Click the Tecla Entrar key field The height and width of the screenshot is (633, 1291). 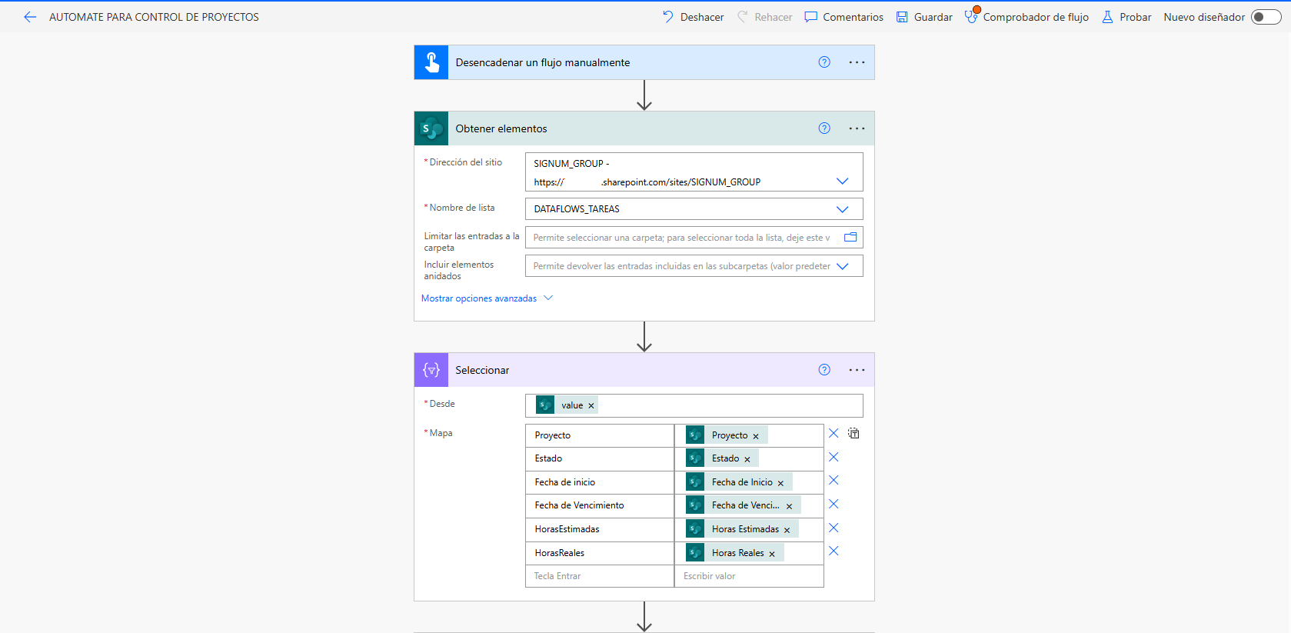600,576
